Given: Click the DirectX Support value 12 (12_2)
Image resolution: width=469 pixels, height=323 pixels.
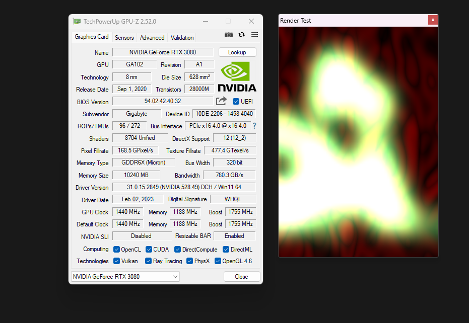Looking at the screenshot, I should coord(235,138).
